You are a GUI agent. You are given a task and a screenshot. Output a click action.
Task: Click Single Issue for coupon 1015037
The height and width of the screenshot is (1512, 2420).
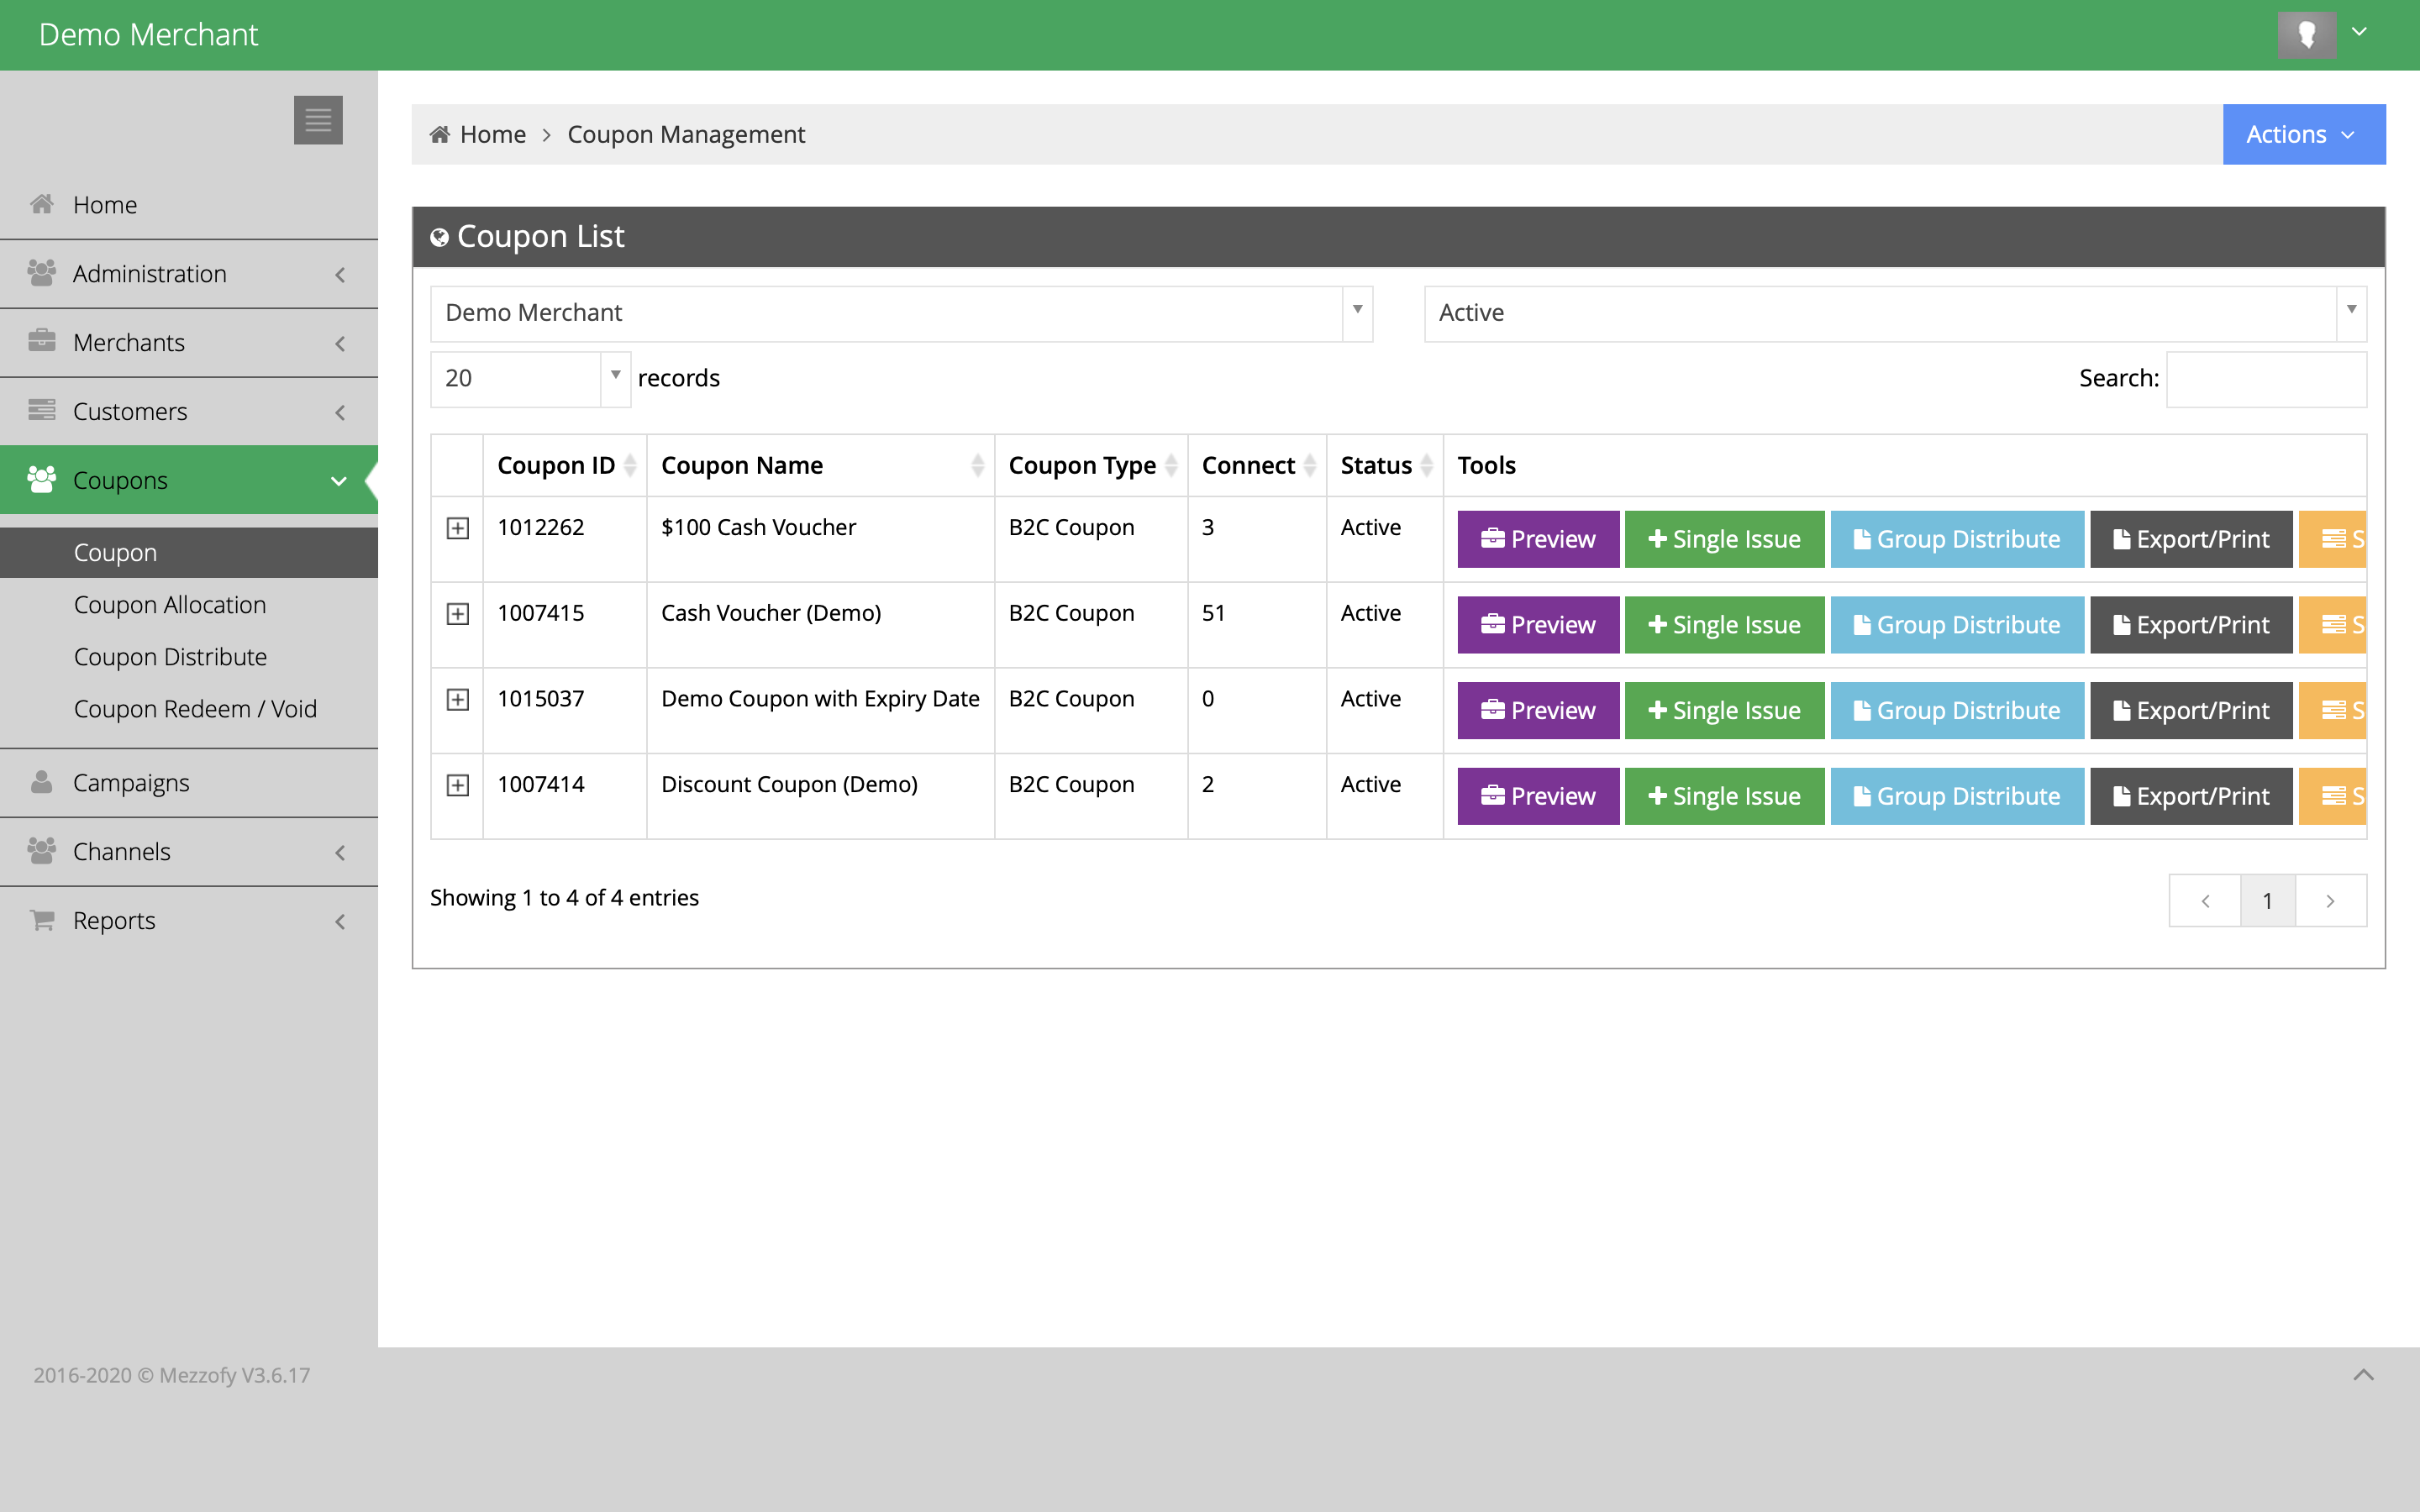click(1723, 711)
